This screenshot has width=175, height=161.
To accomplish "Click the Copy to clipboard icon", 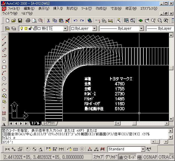I will [55, 21].
